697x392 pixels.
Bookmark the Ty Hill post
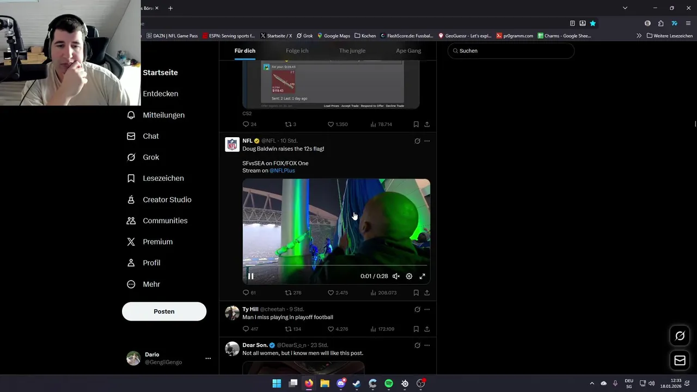click(416, 329)
